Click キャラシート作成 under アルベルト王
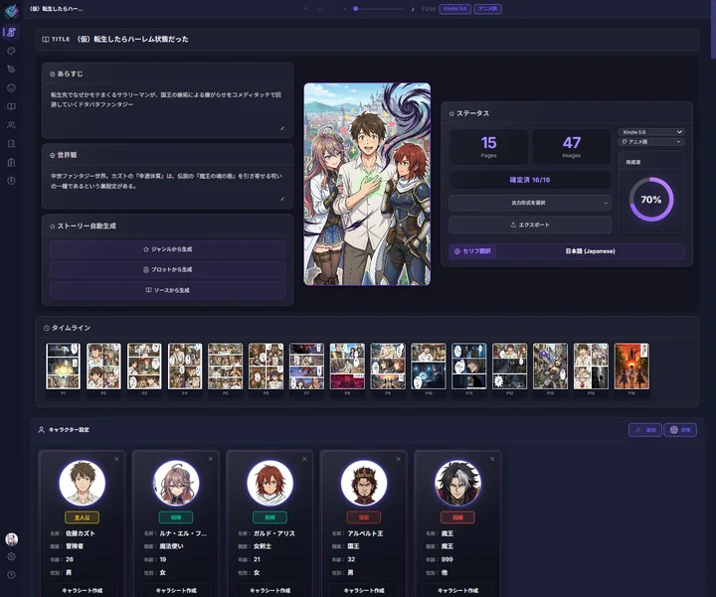Viewport: 716px width, 597px height. coord(364,590)
